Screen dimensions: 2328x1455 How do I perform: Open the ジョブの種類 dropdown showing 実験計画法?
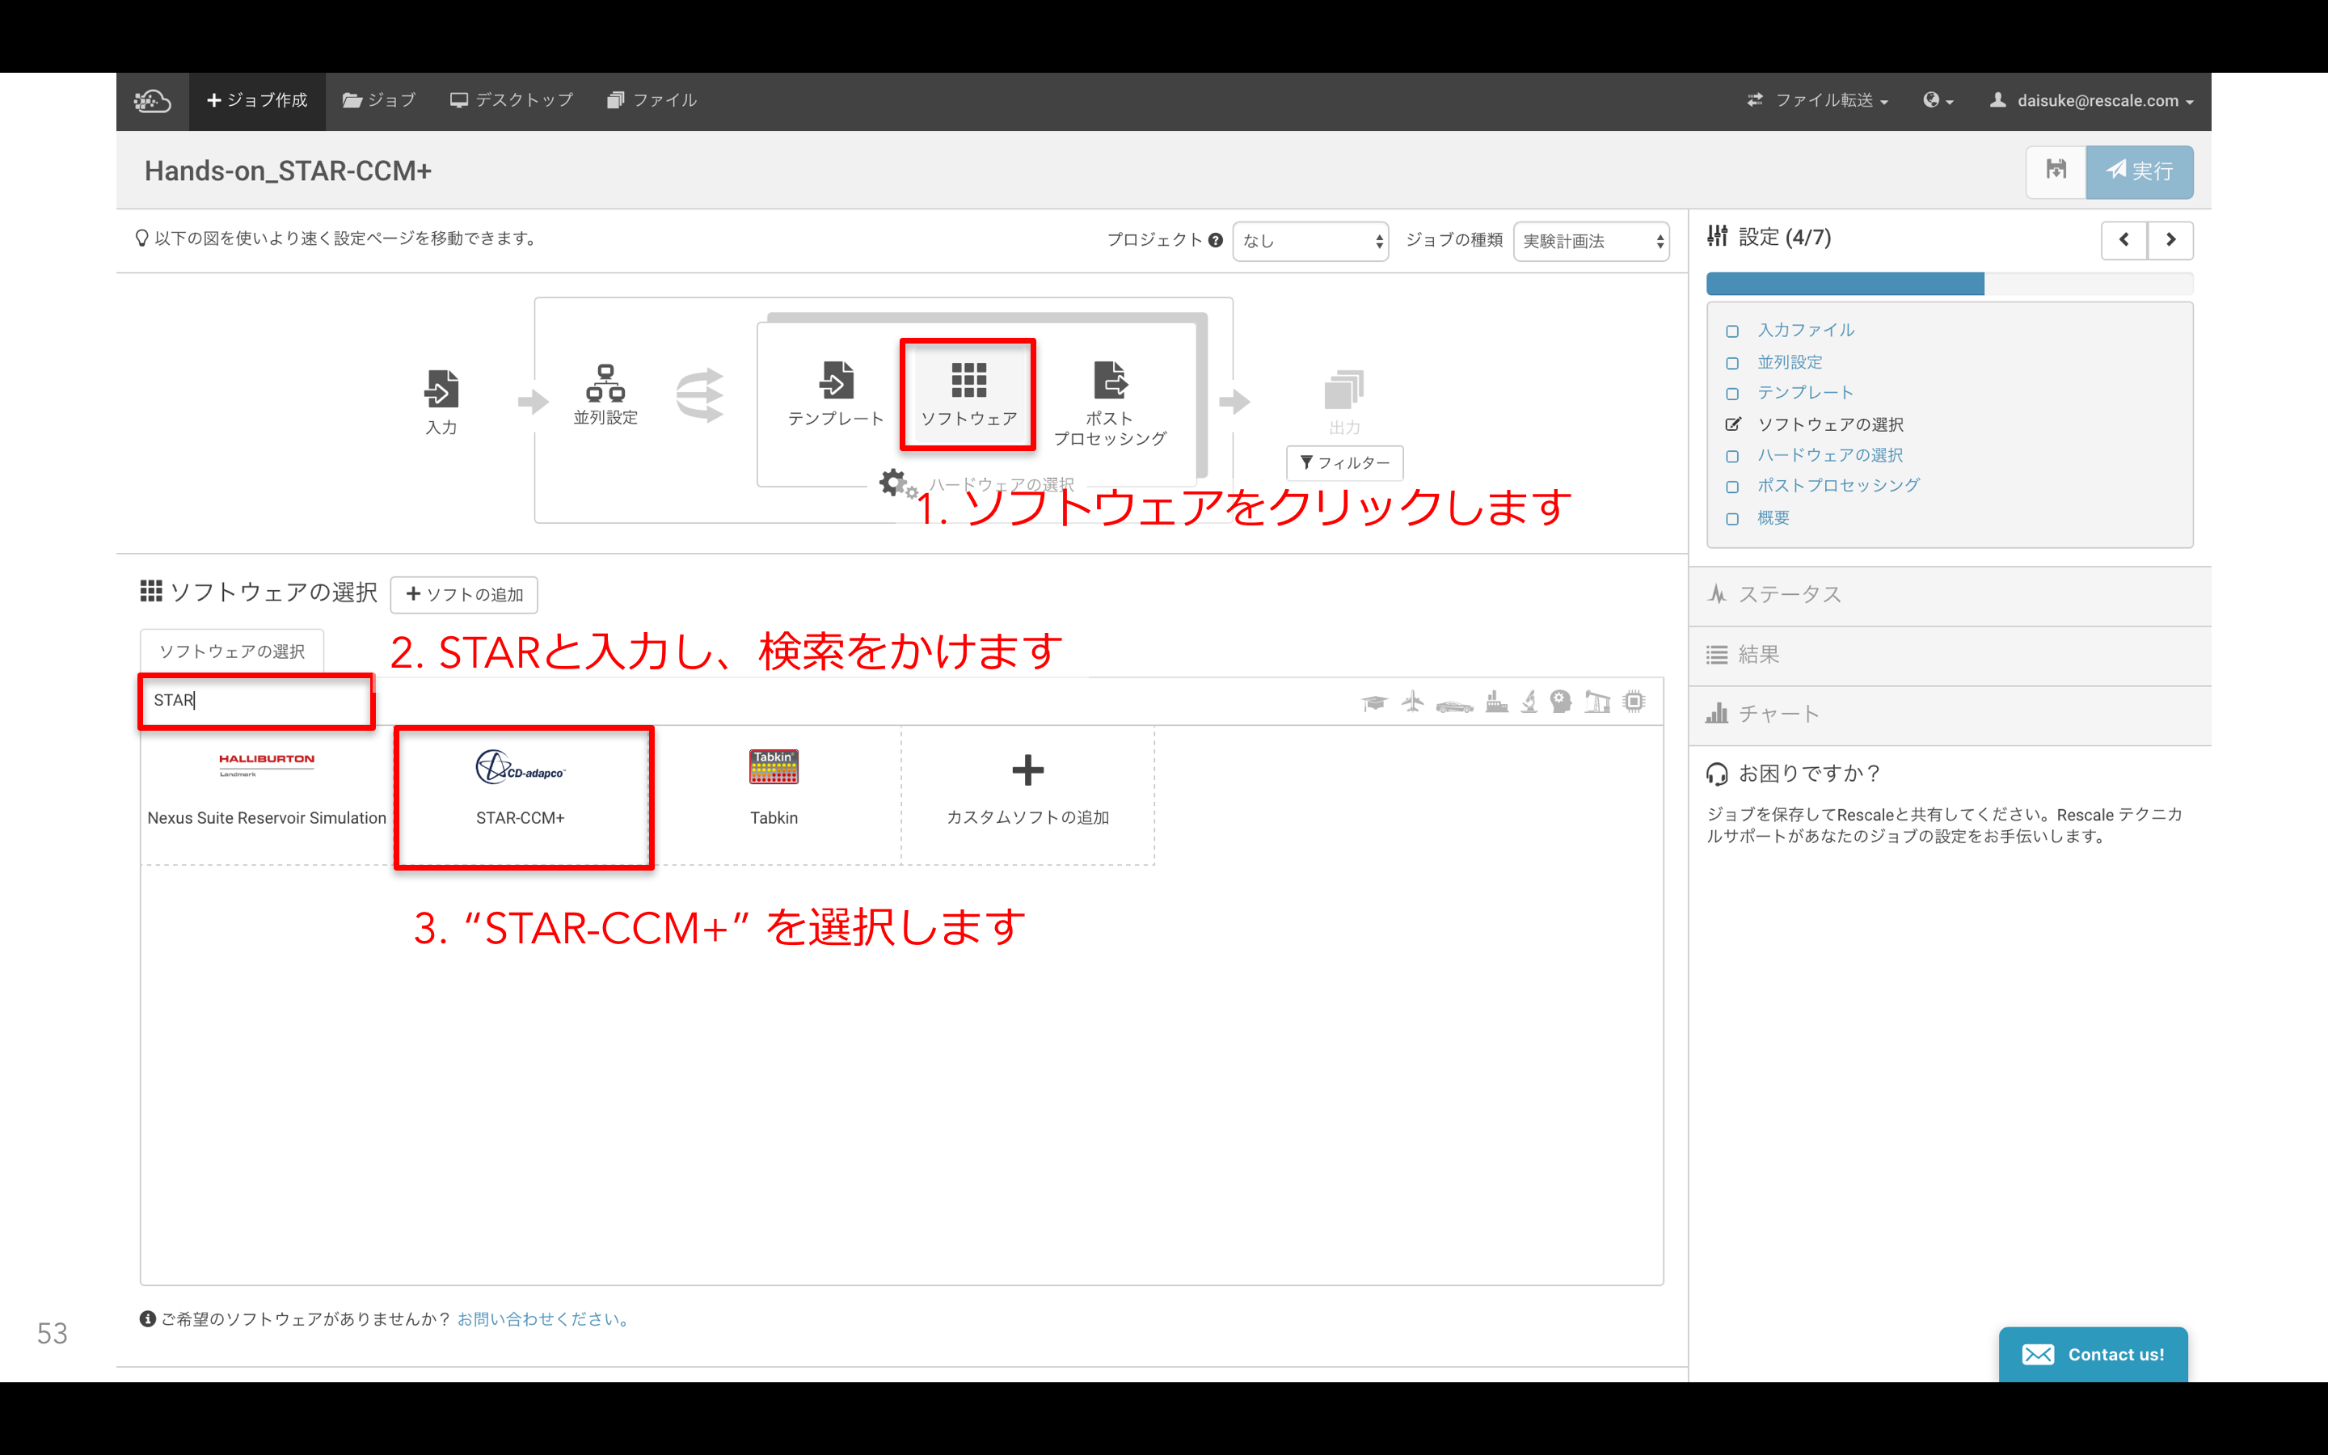click(1591, 241)
